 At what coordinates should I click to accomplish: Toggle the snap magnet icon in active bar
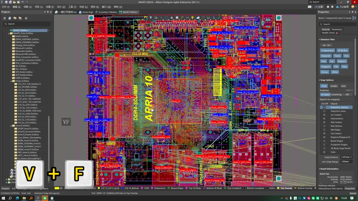click(156, 18)
